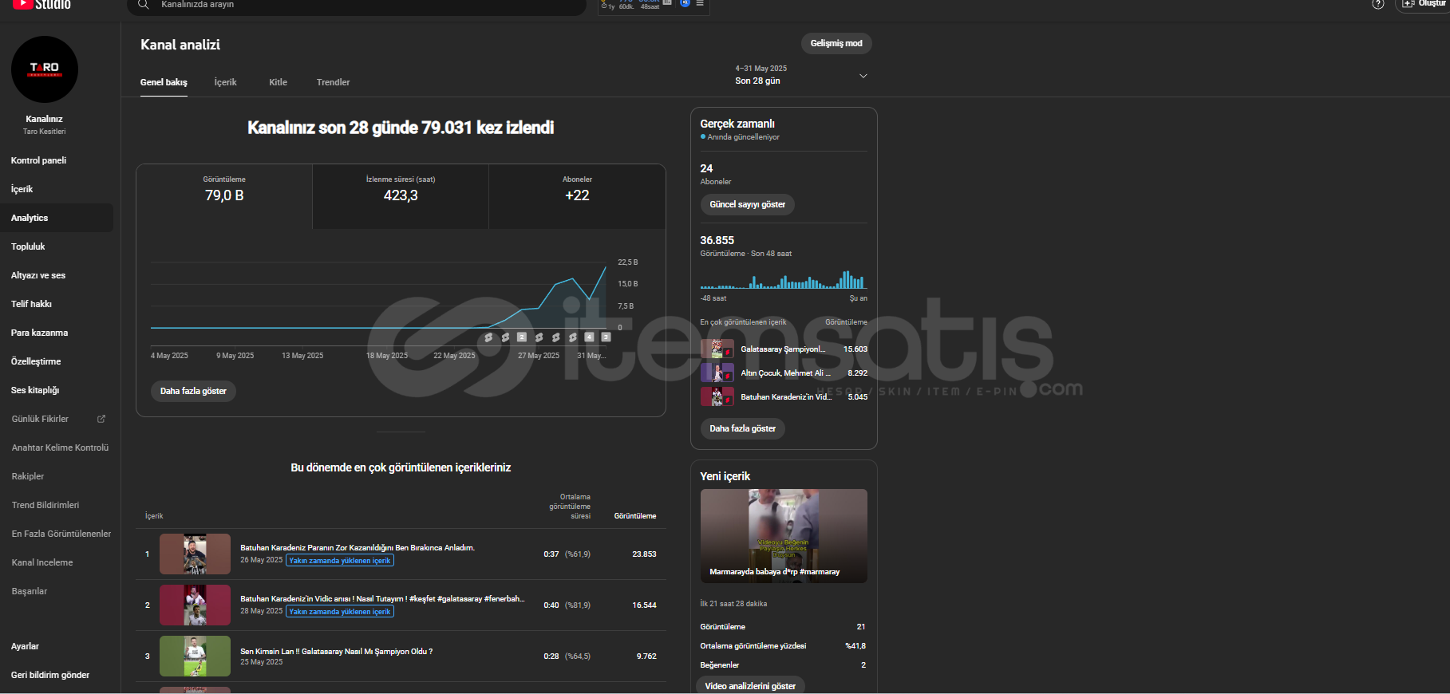Open Altyazı ve ses in sidebar
Viewport: 1450px width, 694px height.
57,275
